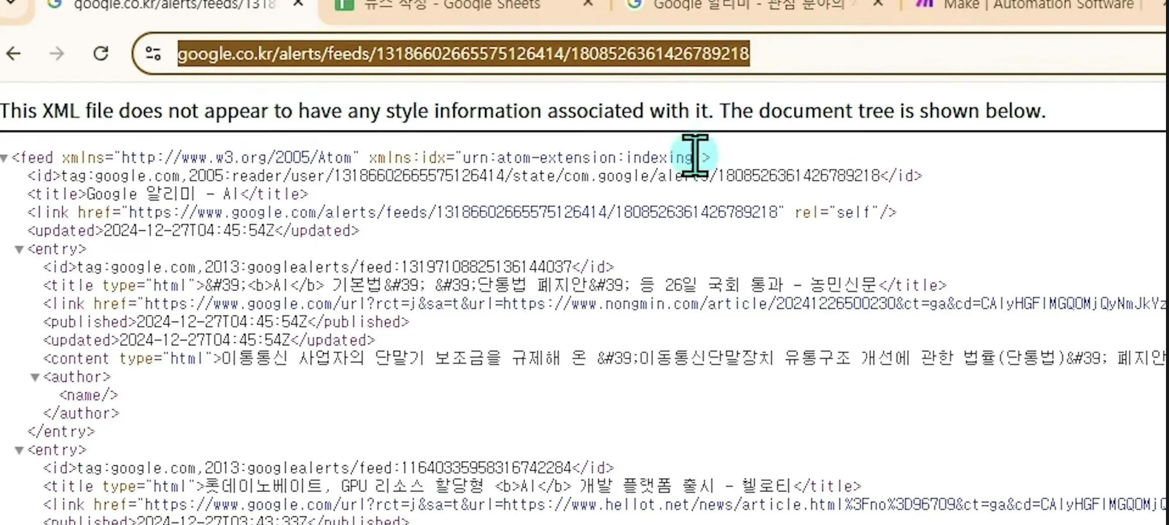This screenshot has height=525, width=1169.
Task: Go back to the previous page
Action: pyautogui.click(x=14, y=53)
